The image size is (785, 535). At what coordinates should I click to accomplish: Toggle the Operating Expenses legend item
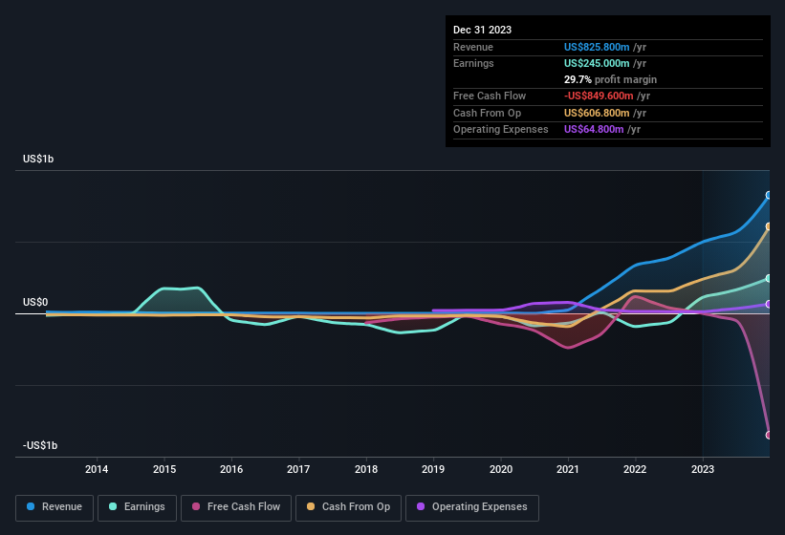click(x=471, y=507)
